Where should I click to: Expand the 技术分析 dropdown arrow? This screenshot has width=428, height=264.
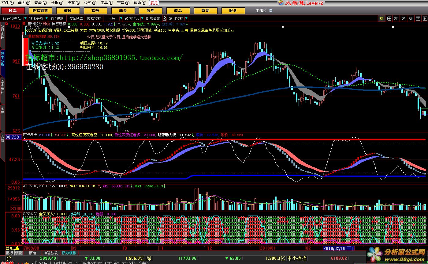click(46, 19)
